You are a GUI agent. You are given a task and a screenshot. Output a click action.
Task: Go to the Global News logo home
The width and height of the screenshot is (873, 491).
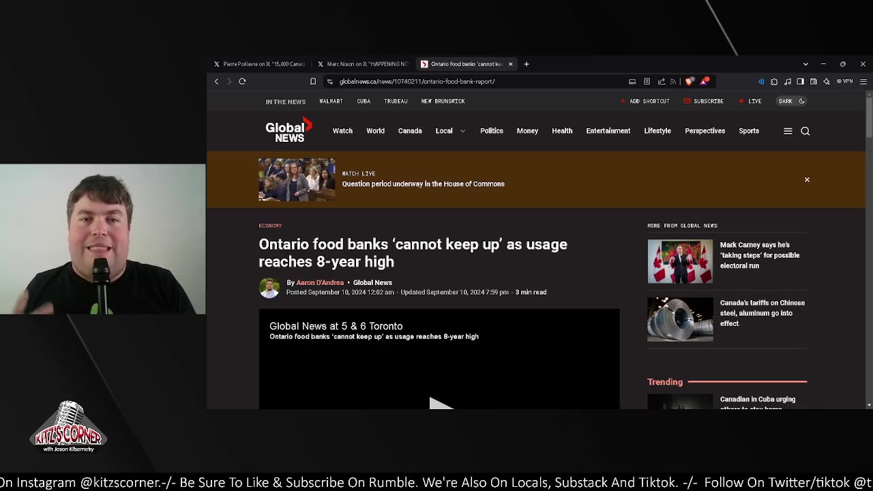point(289,130)
